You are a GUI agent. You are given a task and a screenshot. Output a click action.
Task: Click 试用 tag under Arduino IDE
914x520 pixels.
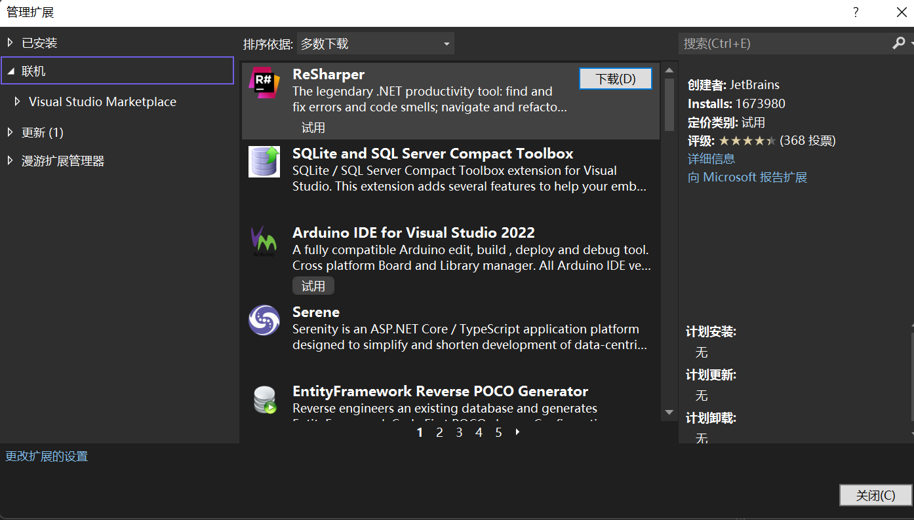coord(313,286)
